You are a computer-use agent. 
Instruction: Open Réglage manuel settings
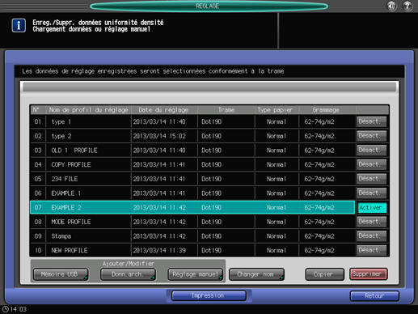point(196,274)
